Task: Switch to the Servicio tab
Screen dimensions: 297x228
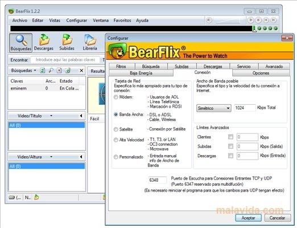Action: click(244, 67)
